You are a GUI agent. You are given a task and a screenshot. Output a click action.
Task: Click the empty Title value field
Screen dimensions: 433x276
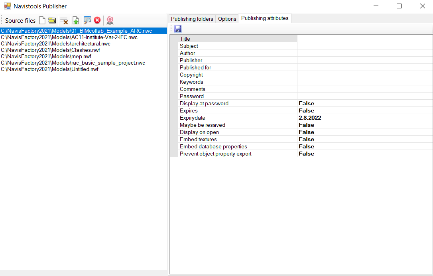(x=365, y=39)
